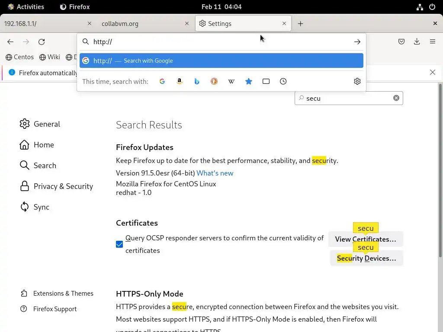Open Extensions & Themes
Image resolution: width=443 pixels, height=332 pixels.
[x=57, y=294]
